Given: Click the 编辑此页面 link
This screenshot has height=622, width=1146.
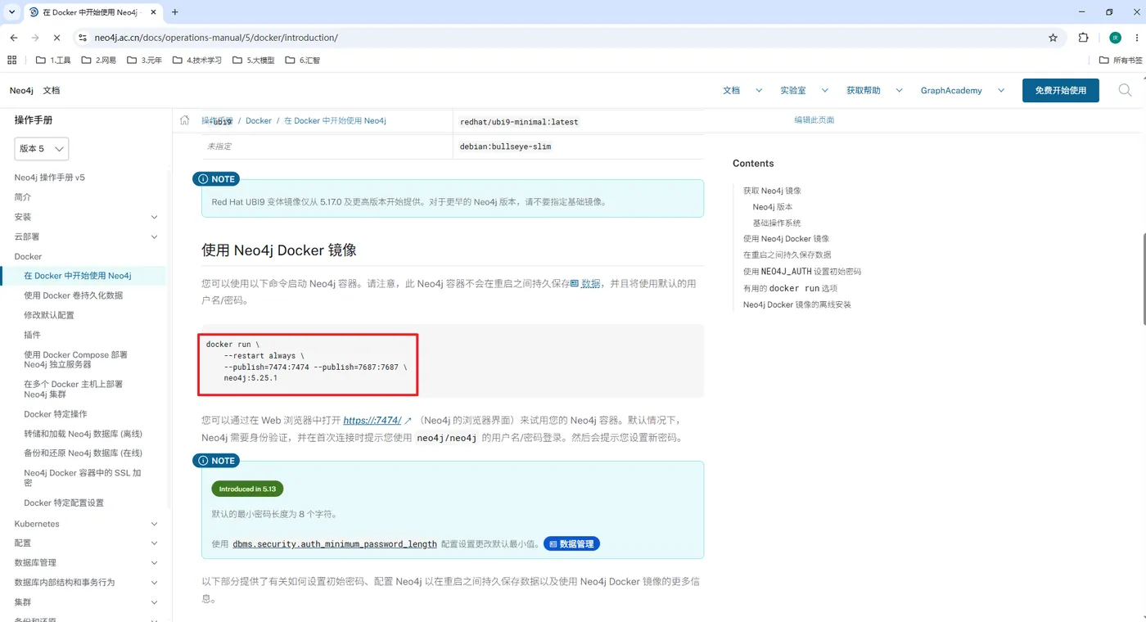Looking at the screenshot, I should click(814, 120).
